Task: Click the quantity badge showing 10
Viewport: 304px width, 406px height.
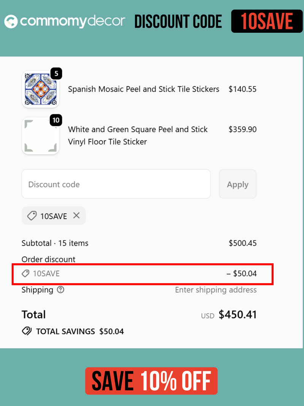Action: [x=55, y=120]
